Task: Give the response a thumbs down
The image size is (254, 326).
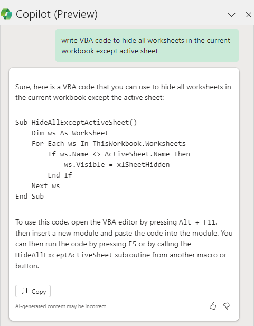Action: tap(227, 306)
